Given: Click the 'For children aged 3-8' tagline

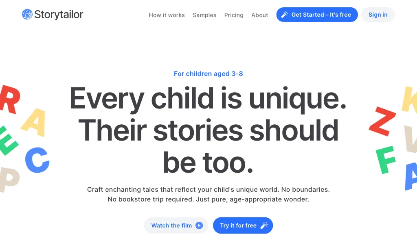Looking at the screenshot, I should pyautogui.click(x=208, y=74).
